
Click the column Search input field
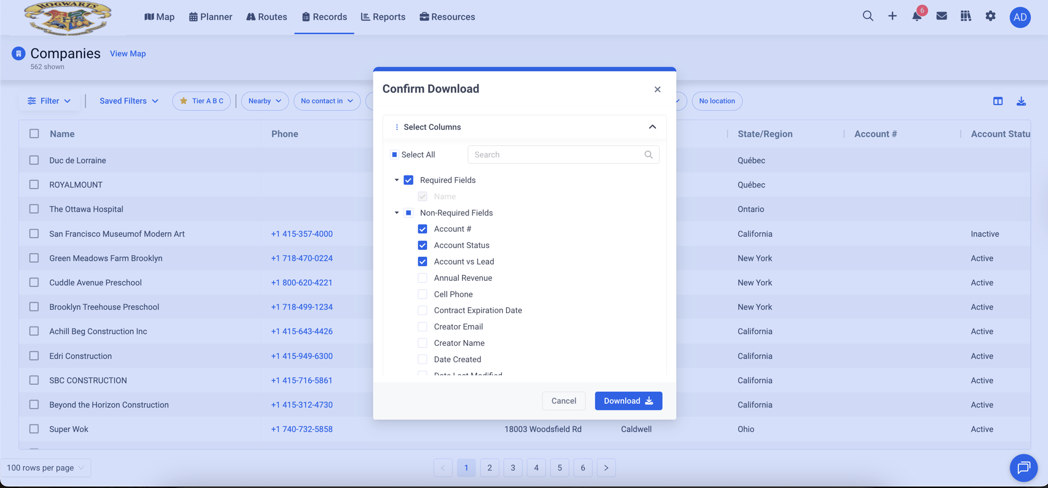pos(563,155)
